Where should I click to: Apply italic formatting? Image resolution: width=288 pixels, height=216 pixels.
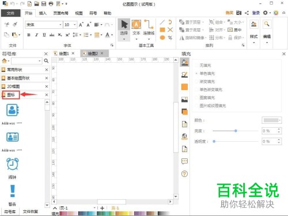tap(36, 35)
